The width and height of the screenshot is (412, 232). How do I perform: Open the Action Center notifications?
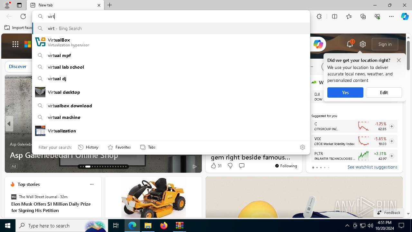[401, 226]
